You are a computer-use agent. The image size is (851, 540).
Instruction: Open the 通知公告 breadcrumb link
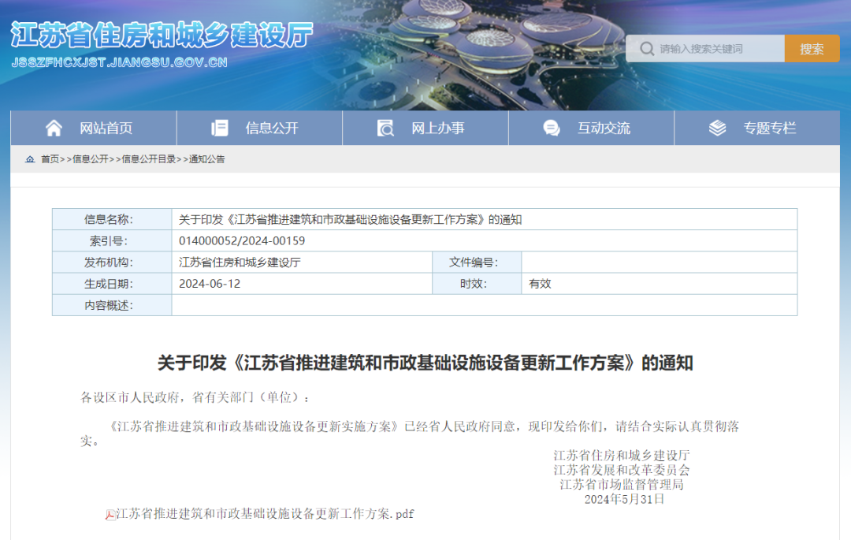(x=206, y=159)
